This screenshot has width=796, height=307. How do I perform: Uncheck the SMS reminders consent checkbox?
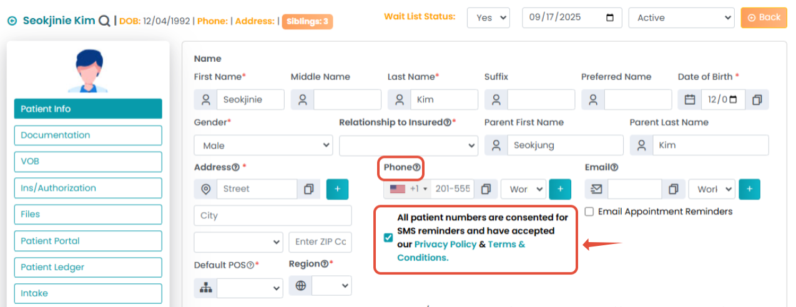pyautogui.click(x=388, y=238)
